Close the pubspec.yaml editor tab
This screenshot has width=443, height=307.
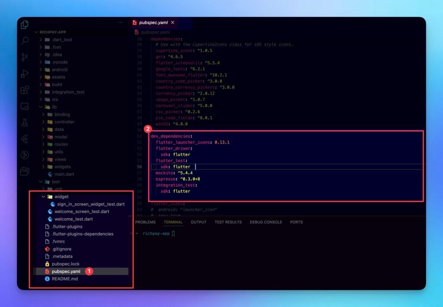pos(173,22)
